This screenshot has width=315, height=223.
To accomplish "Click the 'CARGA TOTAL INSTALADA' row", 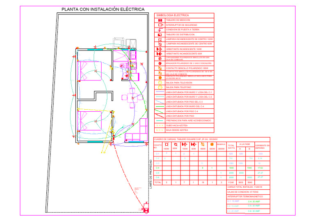I will pyautogui.click(x=248, y=187).
